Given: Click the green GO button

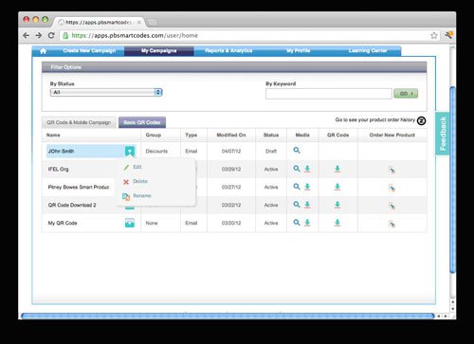Looking at the screenshot, I should point(406,94).
